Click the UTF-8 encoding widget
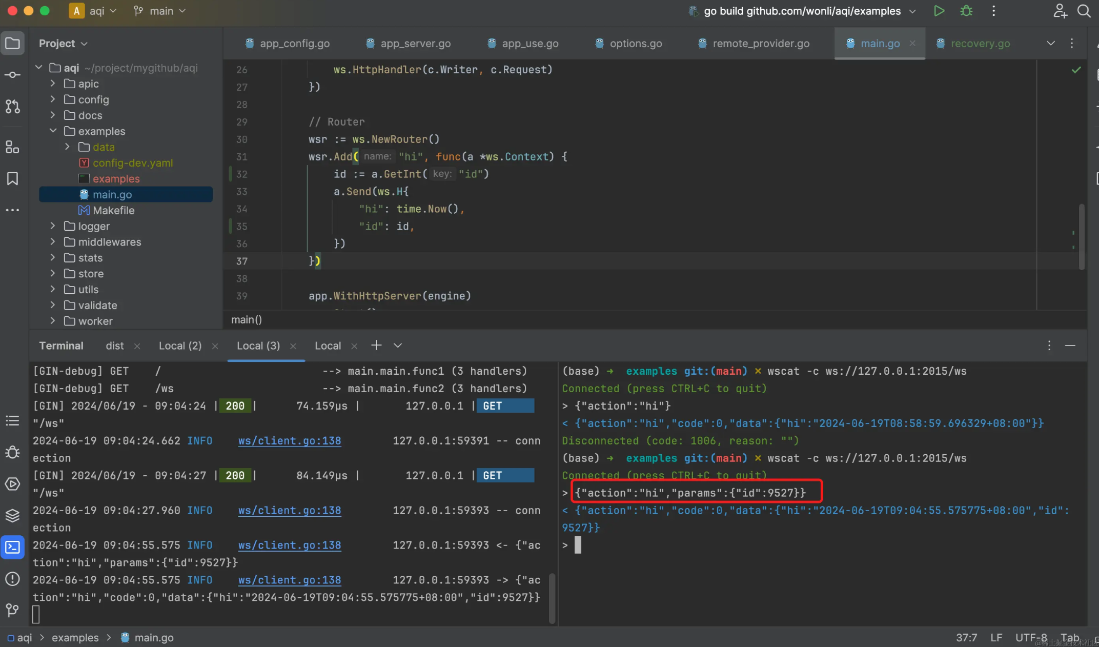1099x647 pixels. [x=1031, y=638]
